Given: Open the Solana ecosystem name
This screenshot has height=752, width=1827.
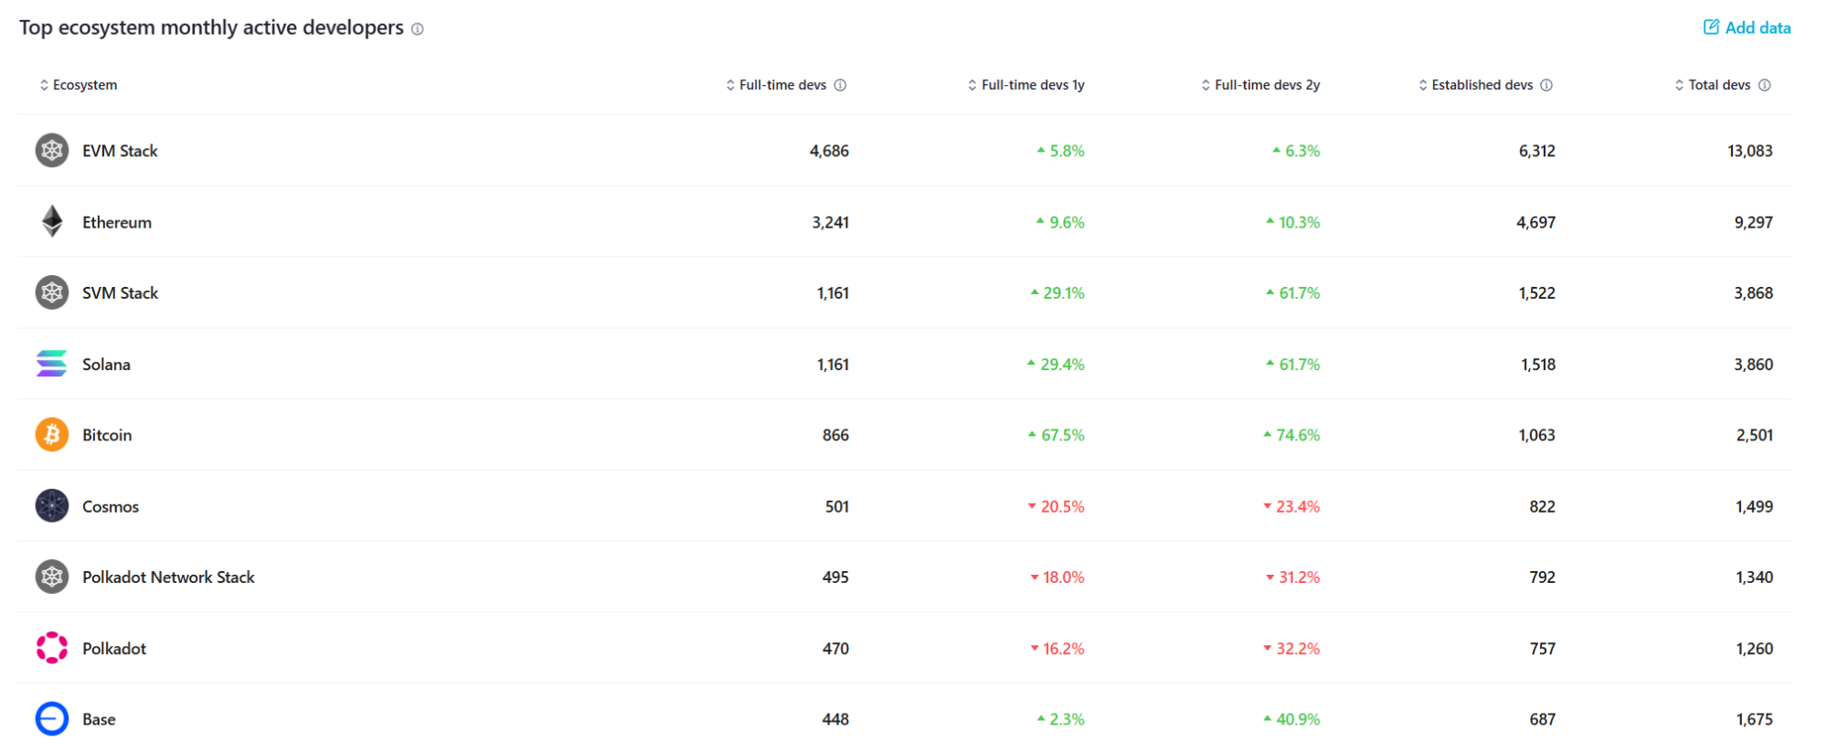Looking at the screenshot, I should coord(106,365).
